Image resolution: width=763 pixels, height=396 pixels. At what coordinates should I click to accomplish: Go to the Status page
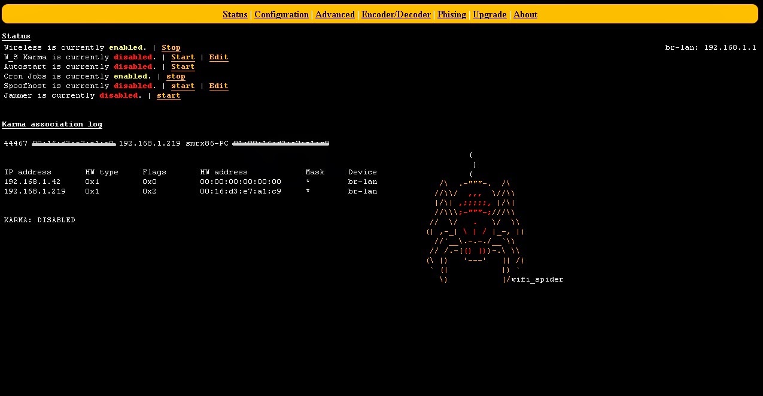(235, 14)
